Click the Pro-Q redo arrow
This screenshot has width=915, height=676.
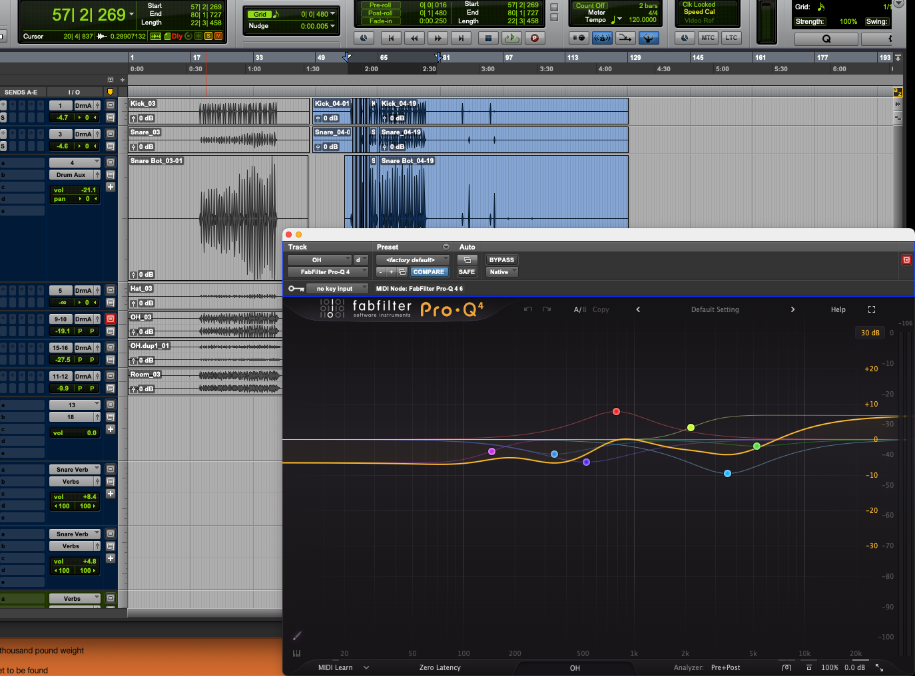coord(547,309)
